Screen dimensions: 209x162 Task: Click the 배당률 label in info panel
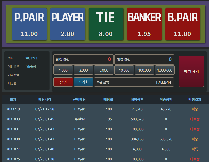pyautogui.click(x=12, y=83)
